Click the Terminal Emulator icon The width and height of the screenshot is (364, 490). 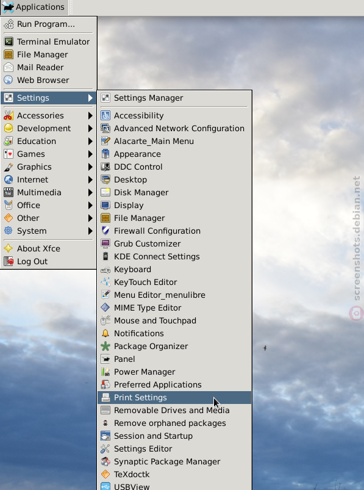click(x=9, y=41)
